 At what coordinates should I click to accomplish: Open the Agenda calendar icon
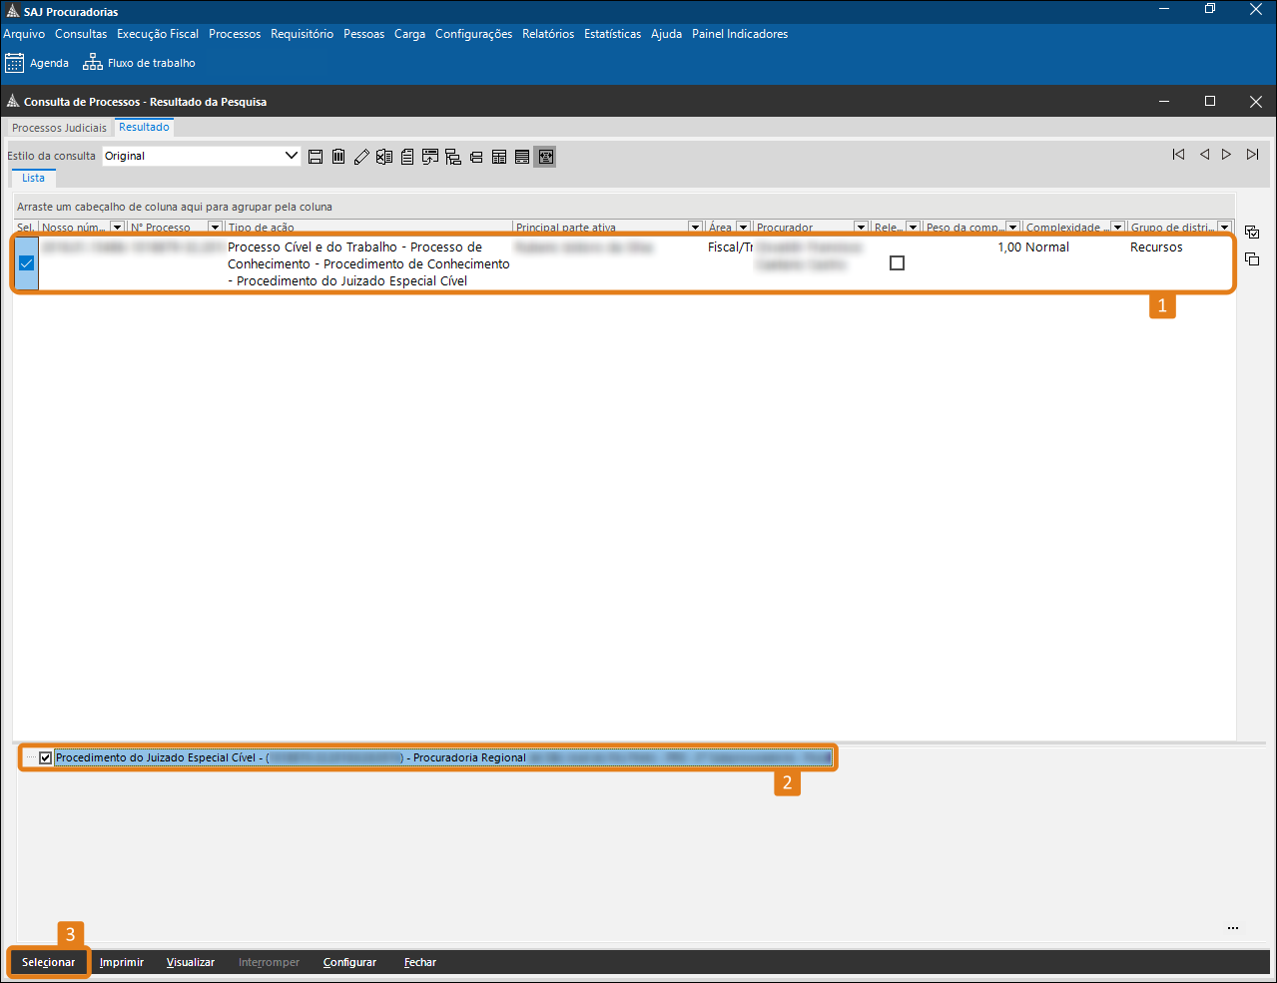14,63
